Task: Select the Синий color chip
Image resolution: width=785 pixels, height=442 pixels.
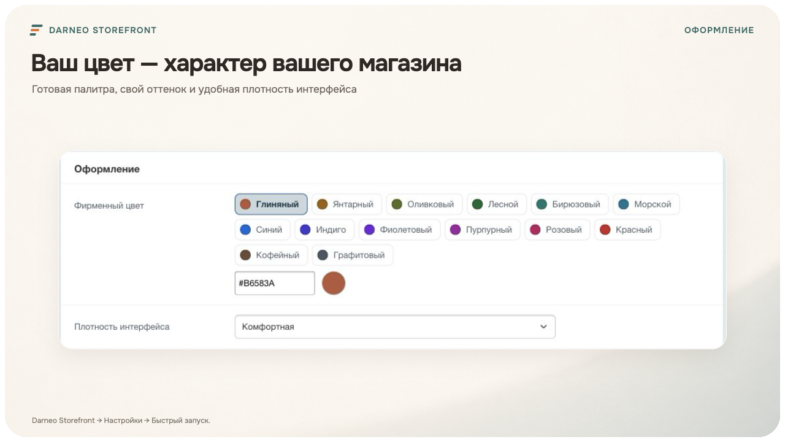Action: (x=262, y=230)
